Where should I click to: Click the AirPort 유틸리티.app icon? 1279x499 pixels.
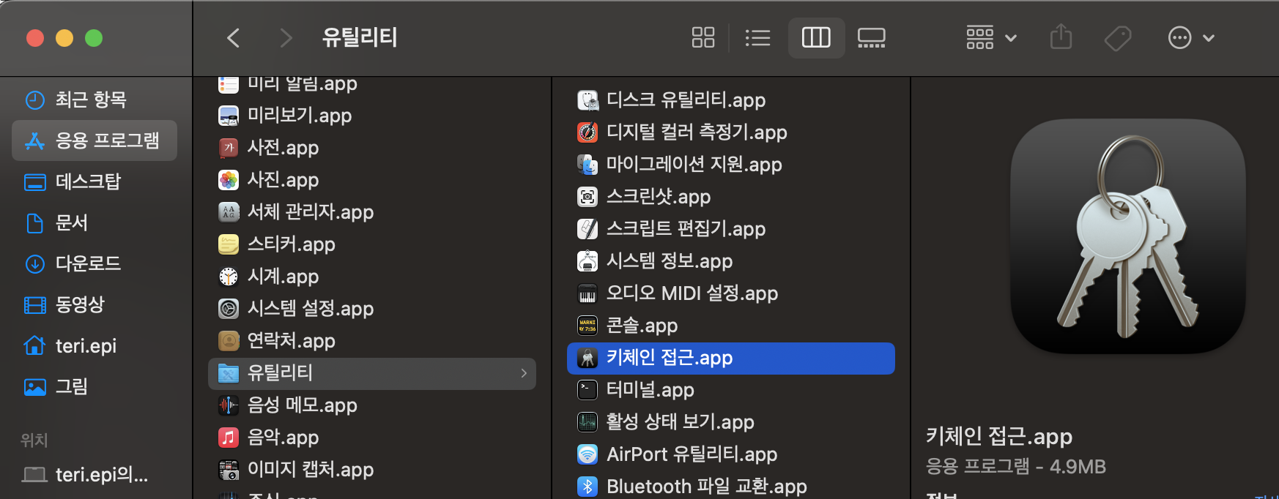tap(587, 454)
